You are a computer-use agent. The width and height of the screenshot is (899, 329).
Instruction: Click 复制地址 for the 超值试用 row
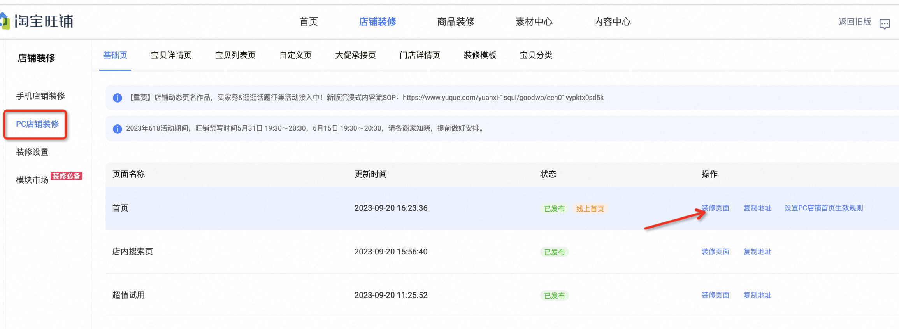click(757, 295)
